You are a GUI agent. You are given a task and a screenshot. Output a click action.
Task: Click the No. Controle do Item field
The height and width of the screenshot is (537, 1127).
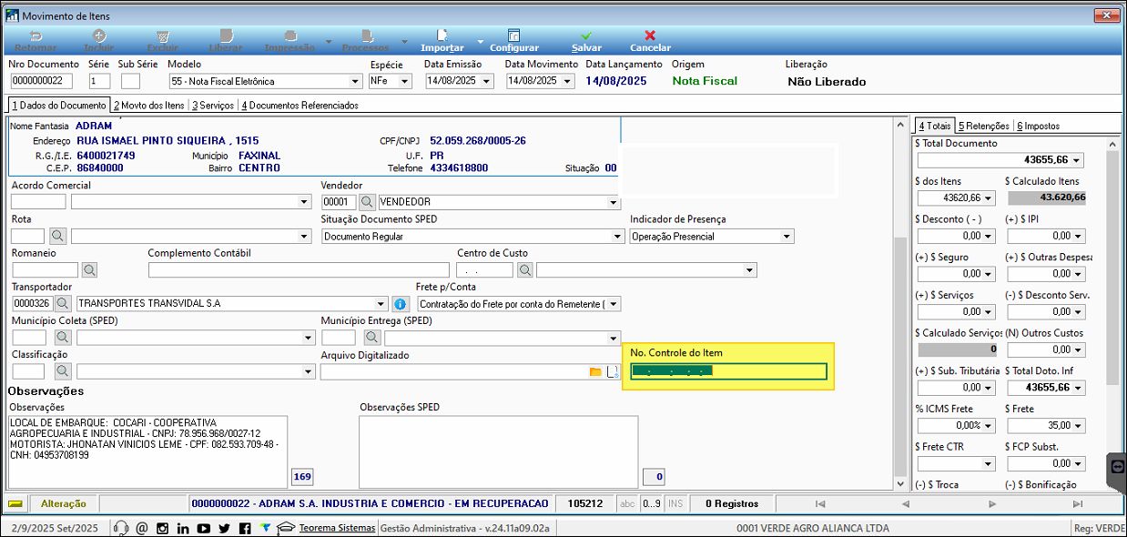click(729, 371)
